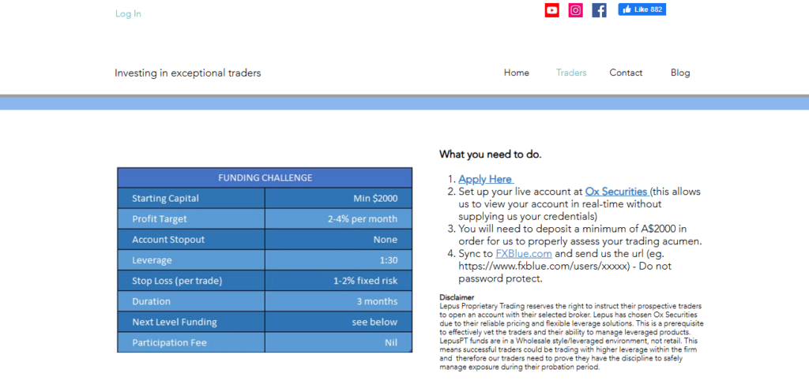809x388 pixels.
Task: Click the Log In link
Action: [x=128, y=14]
